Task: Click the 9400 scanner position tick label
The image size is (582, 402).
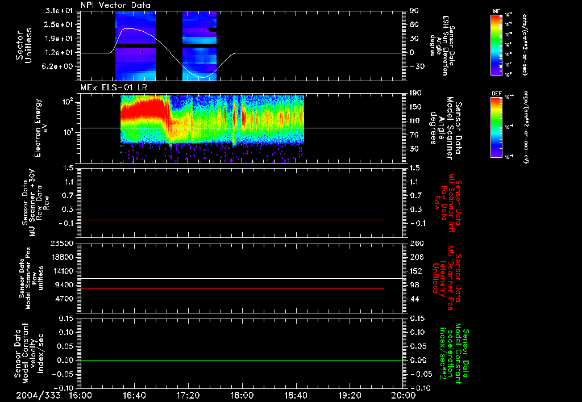Action: (x=64, y=285)
